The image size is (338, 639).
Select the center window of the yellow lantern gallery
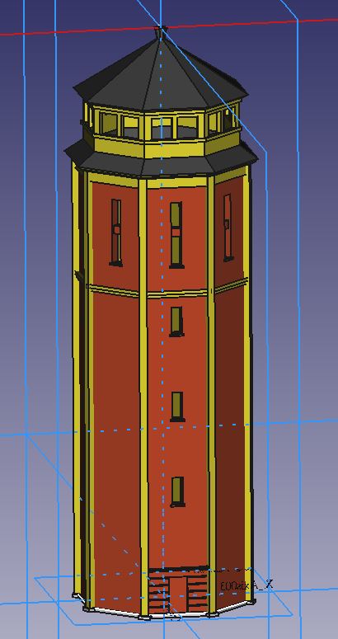[162, 128]
